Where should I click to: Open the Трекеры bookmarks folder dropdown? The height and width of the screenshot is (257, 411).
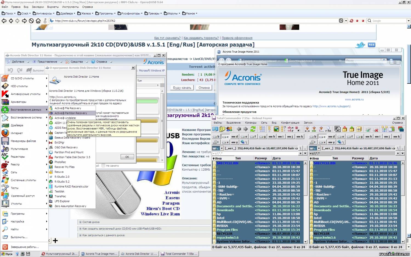(x=153, y=13)
